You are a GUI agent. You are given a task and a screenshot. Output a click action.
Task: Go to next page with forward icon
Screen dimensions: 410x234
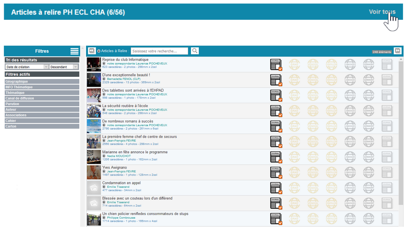pyautogui.click(x=397, y=51)
